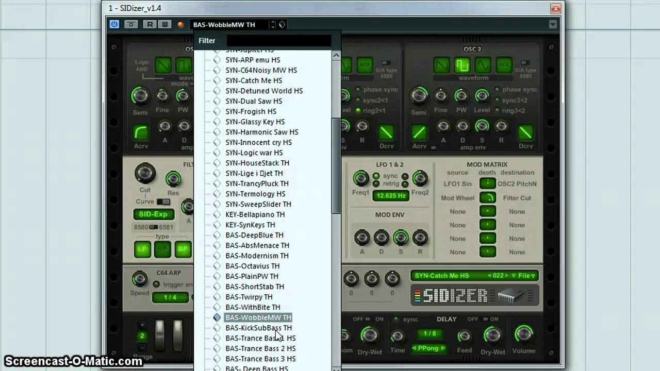The image size is (660, 371).
Task: Click diamond icon beside BAS-KickSubBass TH
Action: 217,328
